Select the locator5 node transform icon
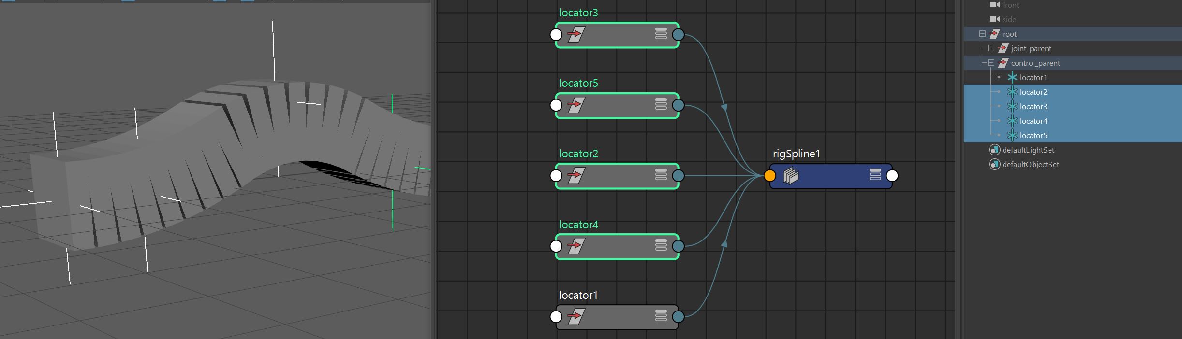 point(576,105)
